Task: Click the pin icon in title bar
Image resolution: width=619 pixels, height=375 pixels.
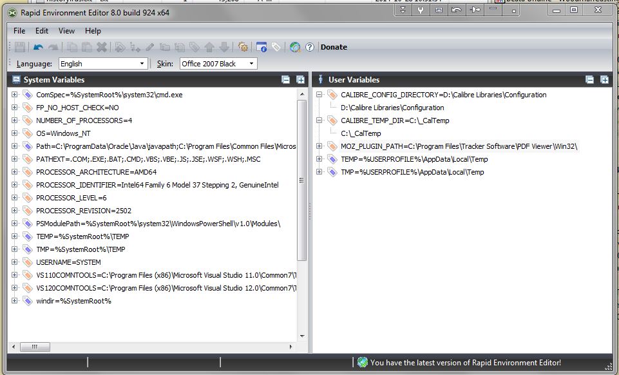Action: click(475, 10)
